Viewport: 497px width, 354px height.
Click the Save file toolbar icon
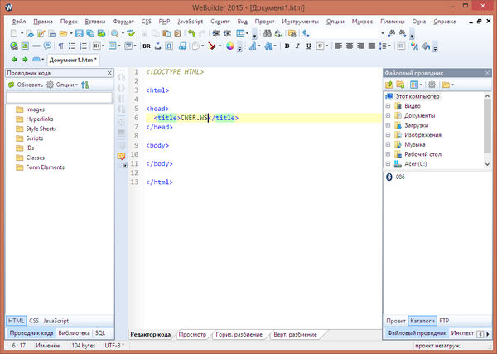(80, 33)
